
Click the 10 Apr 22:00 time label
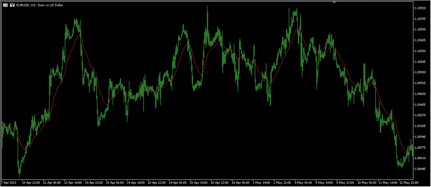[x=31, y=182]
